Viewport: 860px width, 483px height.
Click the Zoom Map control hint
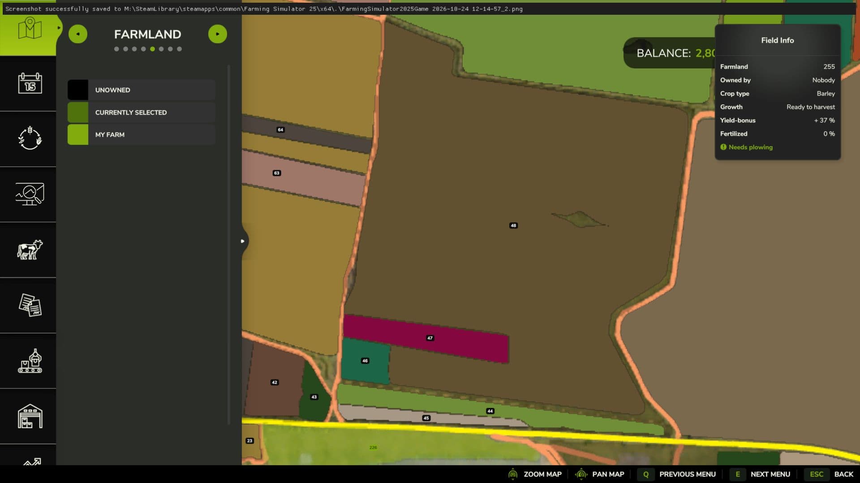(535, 474)
